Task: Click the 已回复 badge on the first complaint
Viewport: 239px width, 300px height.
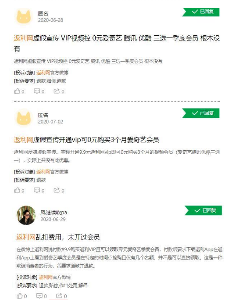Action: tap(201, 12)
